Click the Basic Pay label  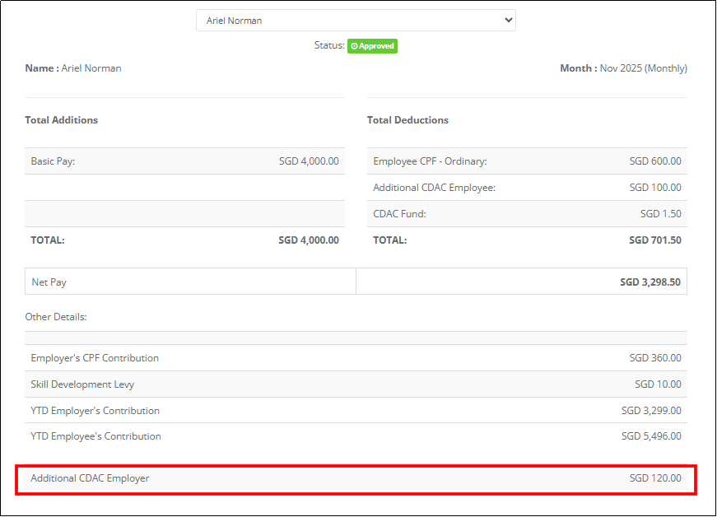click(x=53, y=161)
